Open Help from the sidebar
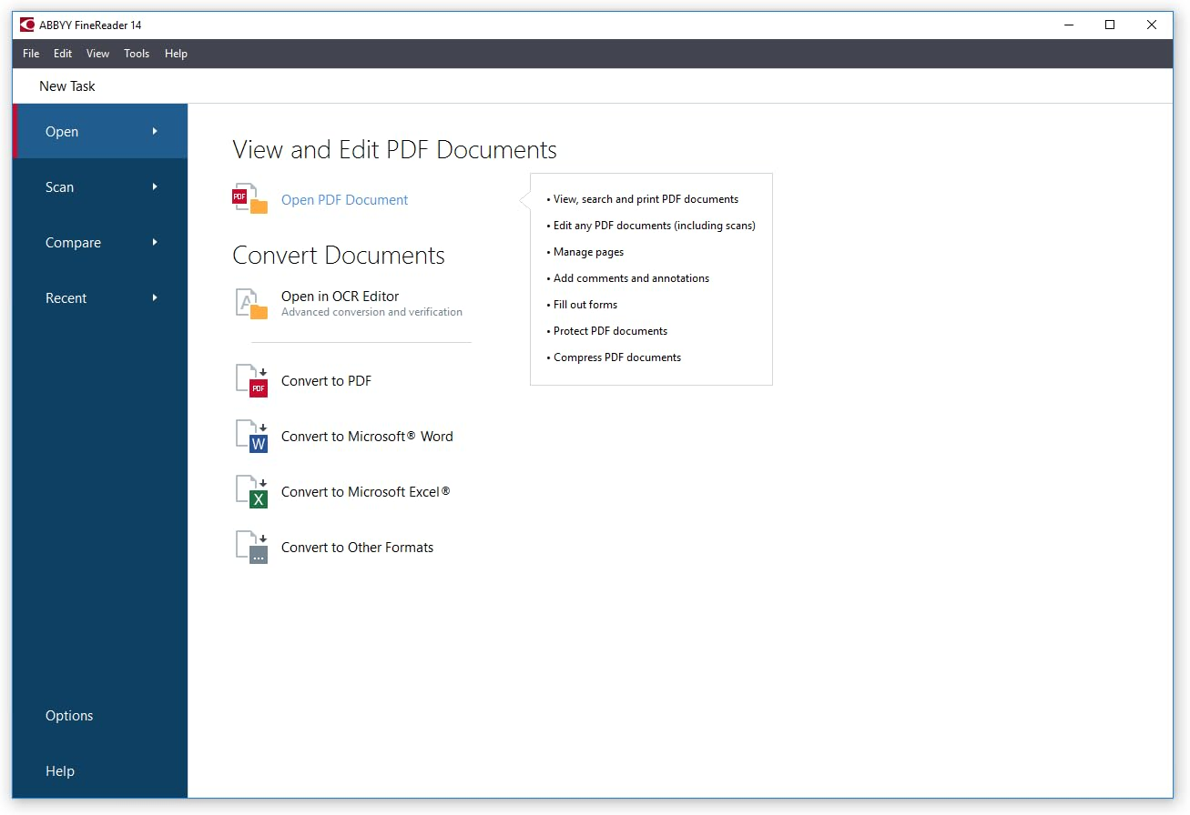The height and width of the screenshot is (815, 1190). (59, 770)
